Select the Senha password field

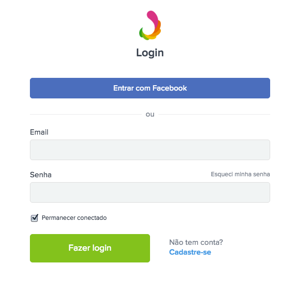point(150,192)
